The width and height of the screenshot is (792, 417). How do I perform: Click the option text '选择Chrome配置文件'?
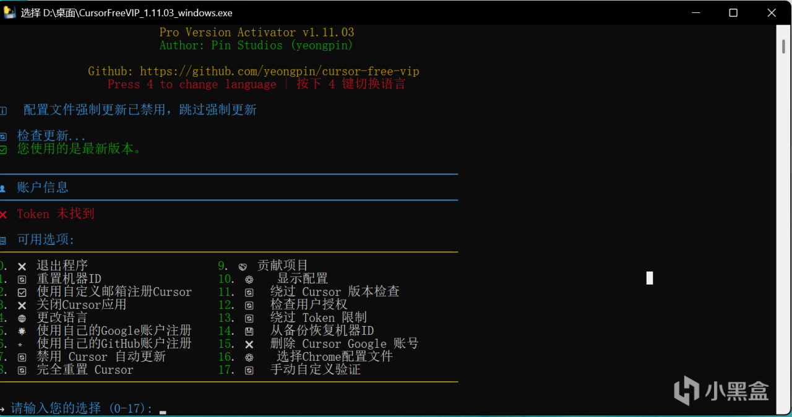pyautogui.click(x=335, y=357)
